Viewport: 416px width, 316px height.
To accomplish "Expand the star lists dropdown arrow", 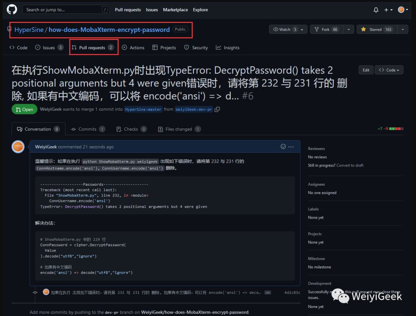I will tap(403, 29).
